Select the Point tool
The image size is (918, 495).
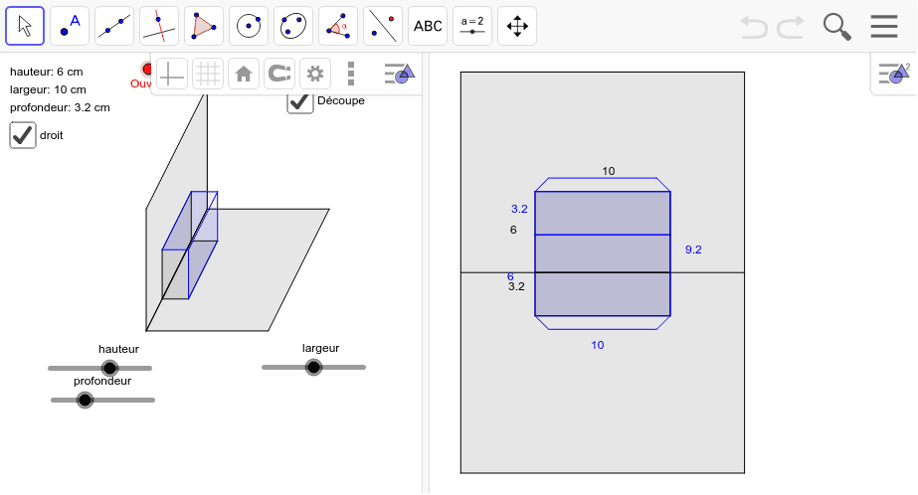coord(70,26)
